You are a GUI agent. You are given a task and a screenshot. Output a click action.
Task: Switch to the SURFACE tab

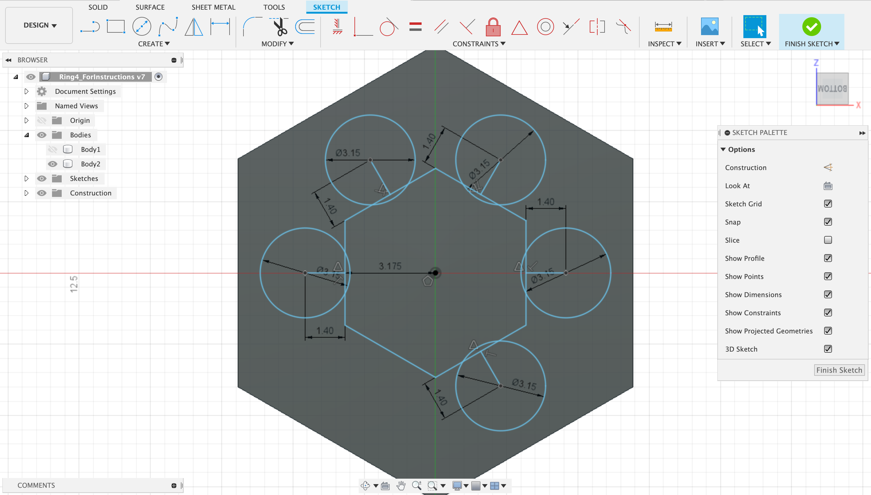point(150,7)
